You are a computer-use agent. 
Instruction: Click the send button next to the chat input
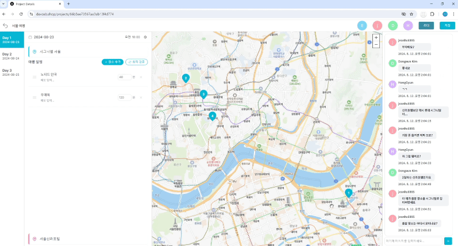click(448, 240)
